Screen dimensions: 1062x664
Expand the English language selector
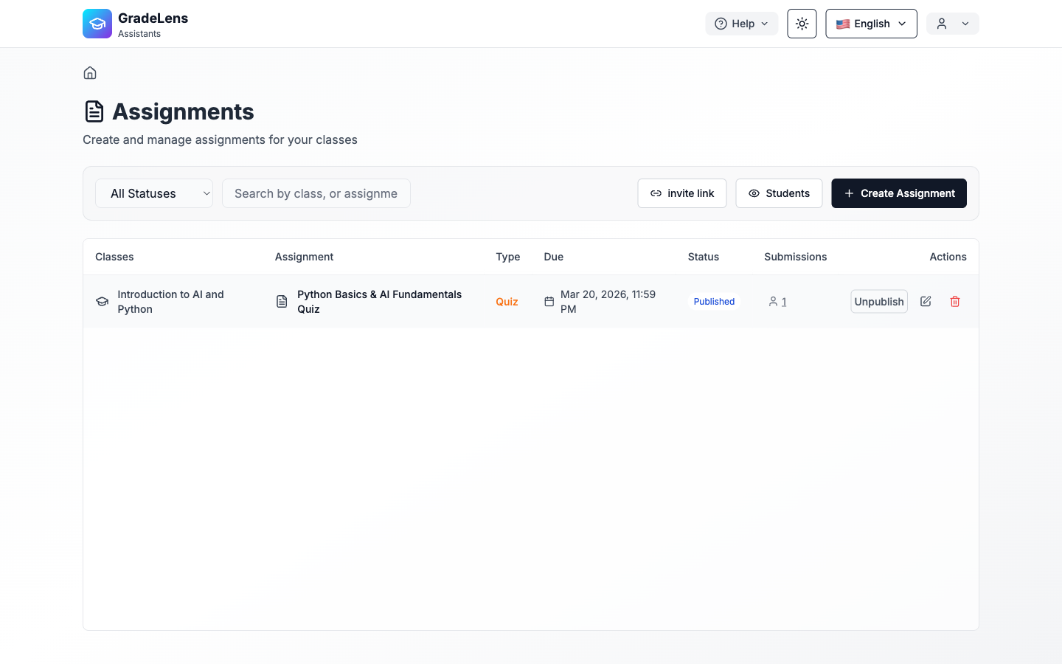pyautogui.click(x=871, y=24)
